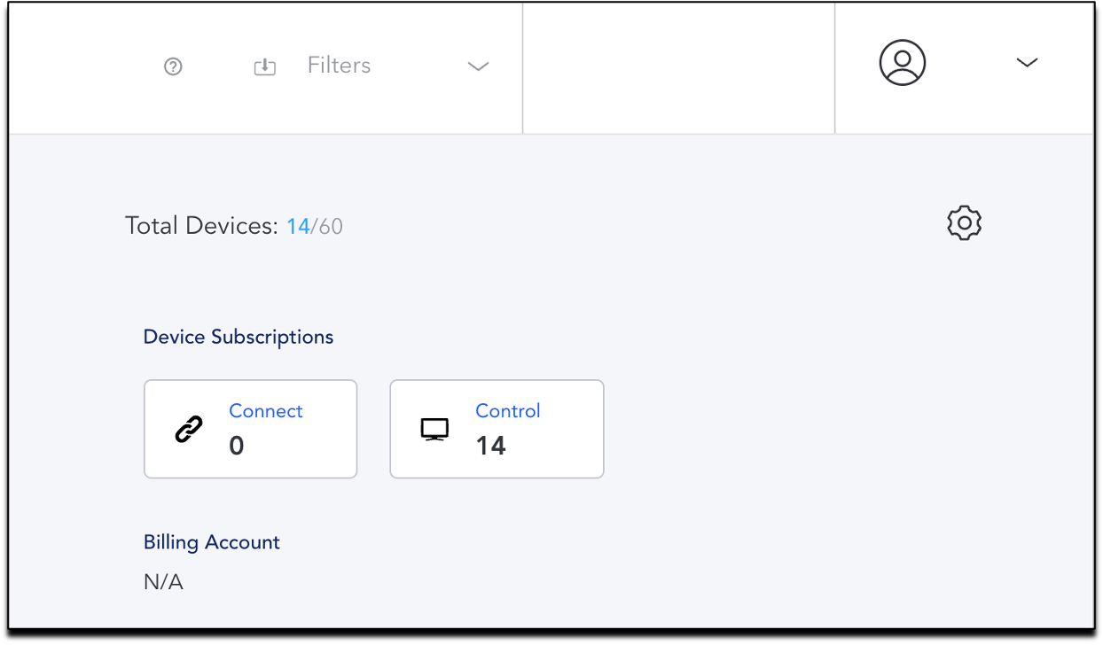The image size is (1103, 645).
Task: Click the monitor Control icon
Action: (434, 430)
